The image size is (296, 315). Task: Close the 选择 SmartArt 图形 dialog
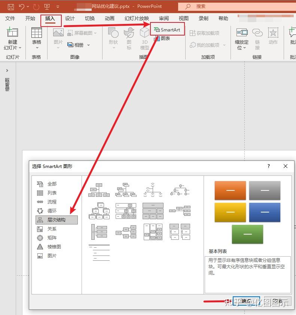click(x=286, y=166)
